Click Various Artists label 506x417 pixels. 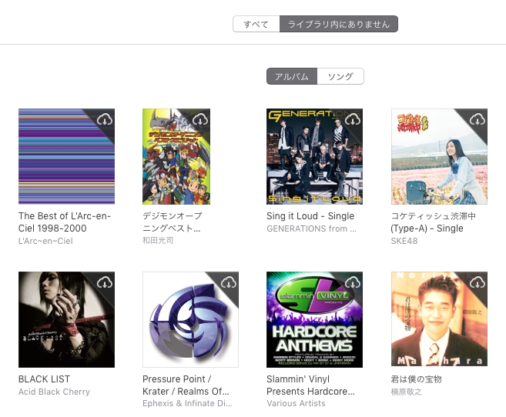(296, 403)
